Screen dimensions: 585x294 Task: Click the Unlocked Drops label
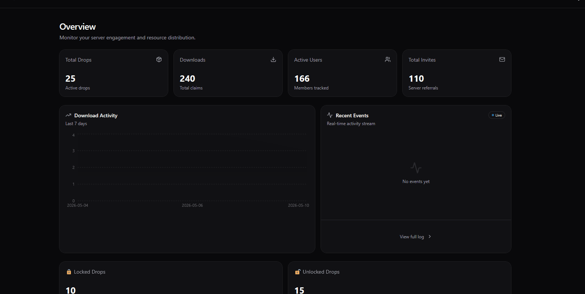click(x=321, y=272)
